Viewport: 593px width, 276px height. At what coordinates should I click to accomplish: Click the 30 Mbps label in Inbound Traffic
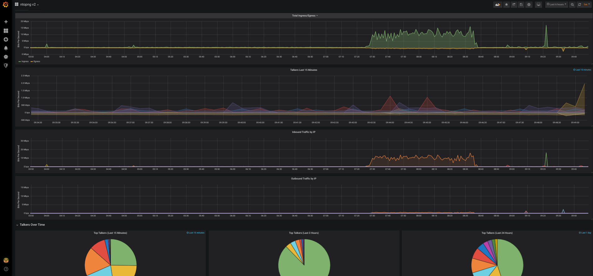25,141
